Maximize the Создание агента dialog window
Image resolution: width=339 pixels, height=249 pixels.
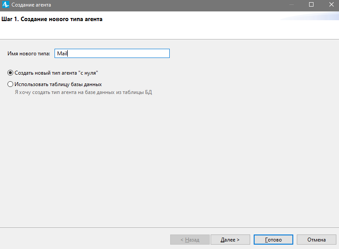(311, 4)
